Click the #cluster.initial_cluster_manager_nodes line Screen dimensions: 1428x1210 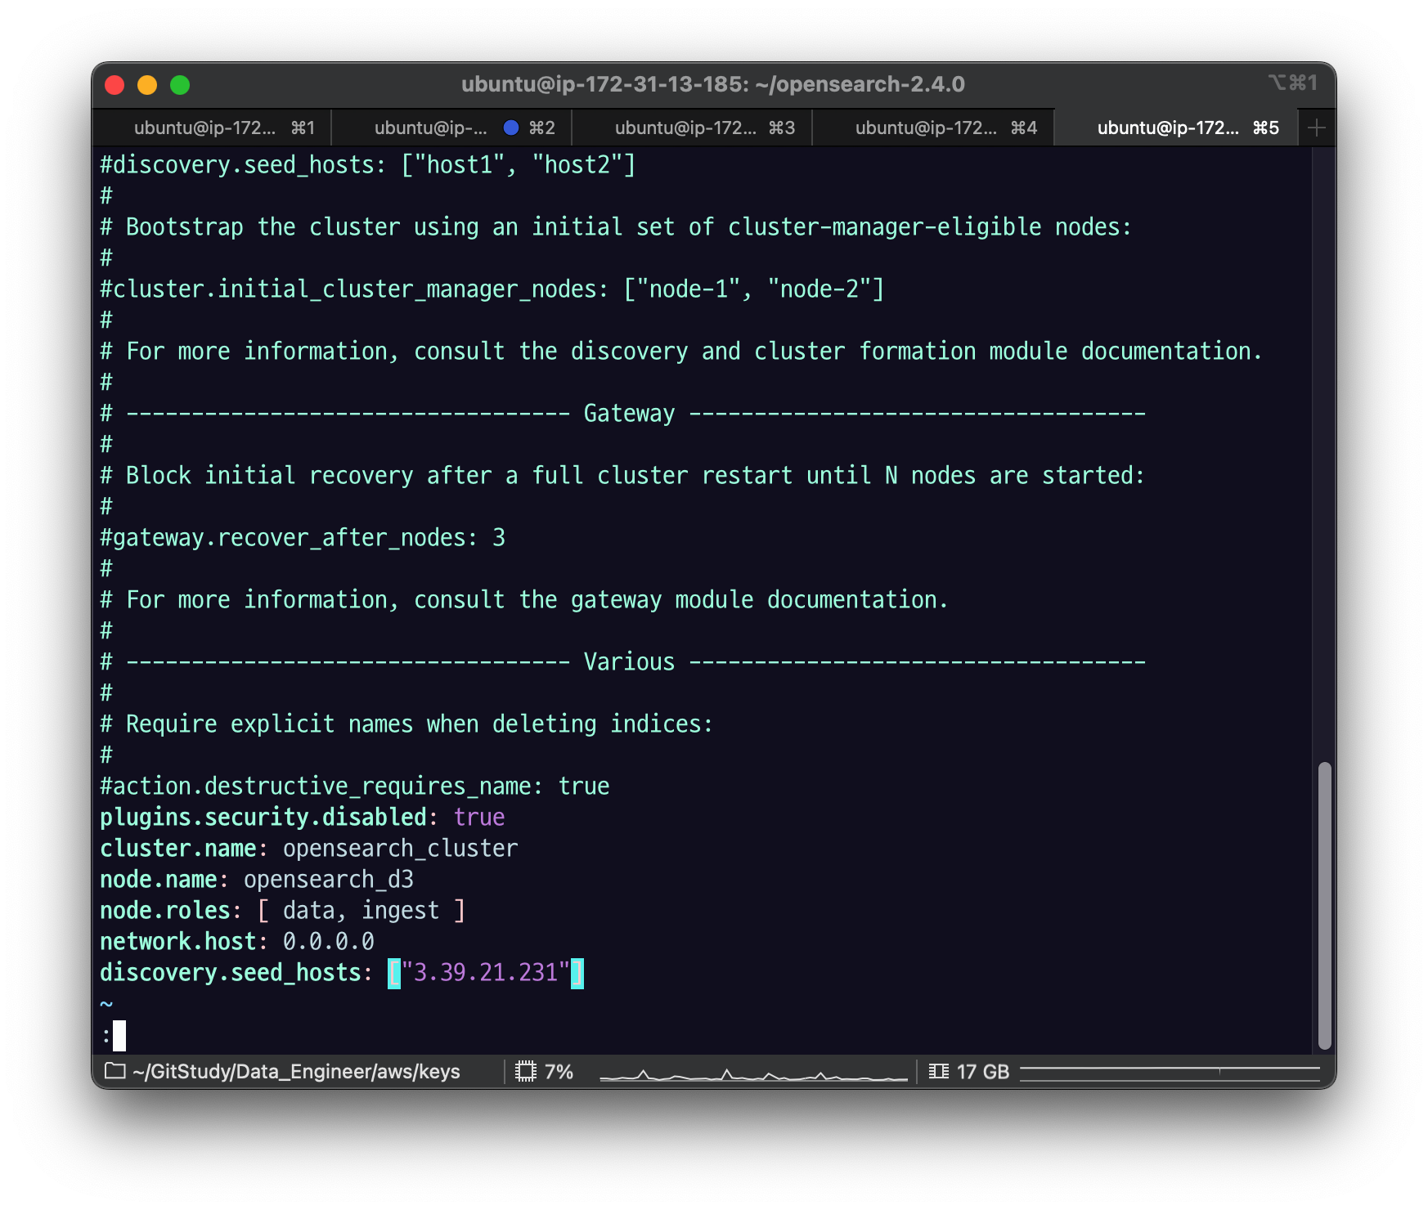coord(492,289)
